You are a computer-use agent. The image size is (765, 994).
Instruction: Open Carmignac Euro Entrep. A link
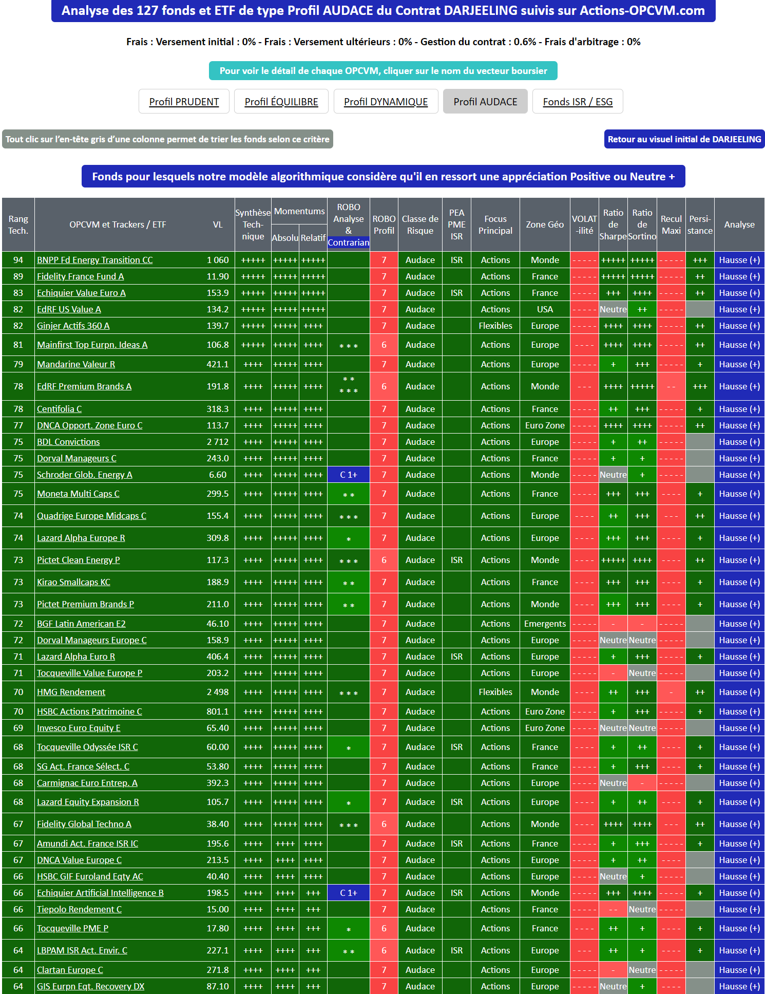pyautogui.click(x=87, y=783)
